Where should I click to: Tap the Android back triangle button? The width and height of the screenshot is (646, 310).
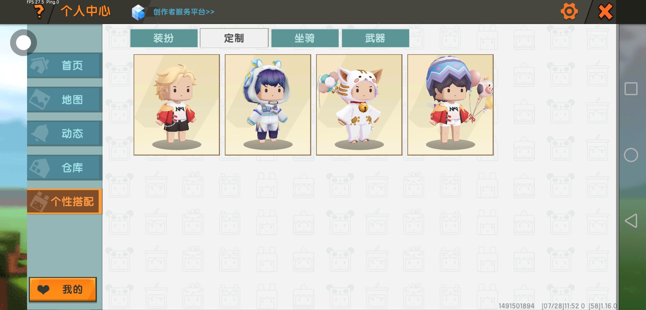tap(631, 221)
